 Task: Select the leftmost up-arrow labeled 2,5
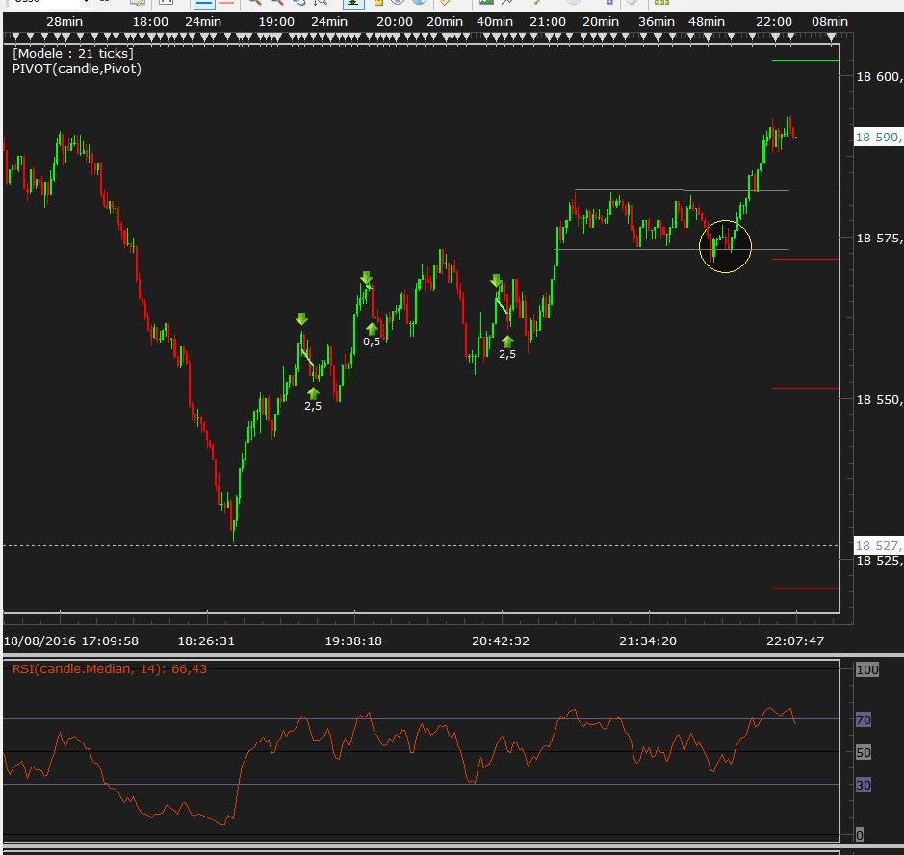313,392
